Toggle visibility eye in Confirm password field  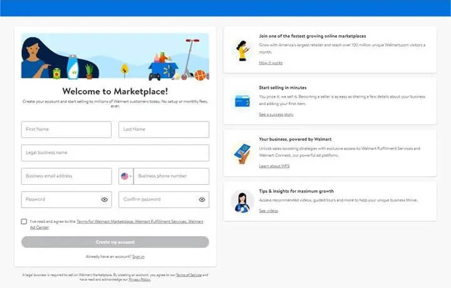click(x=202, y=200)
